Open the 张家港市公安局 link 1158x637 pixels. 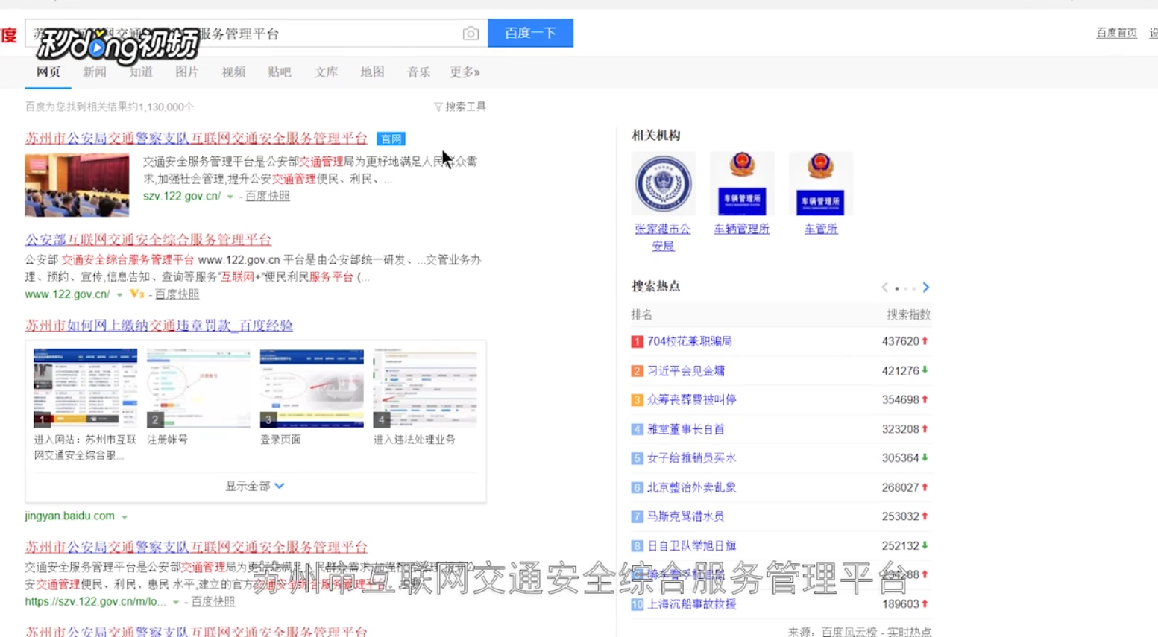pos(663,237)
